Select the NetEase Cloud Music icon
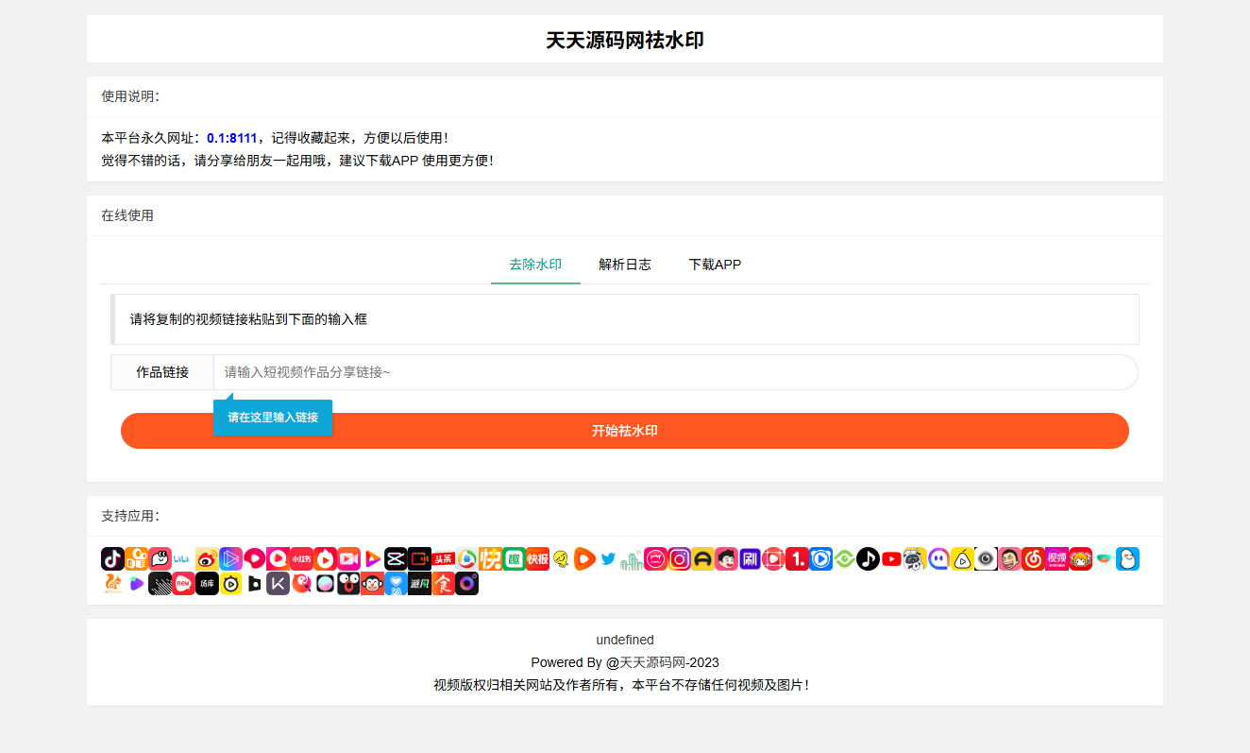This screenshot has width=1250, height=753. (1032, 558)
